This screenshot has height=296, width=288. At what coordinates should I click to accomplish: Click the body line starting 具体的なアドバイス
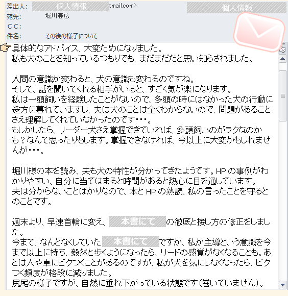(x=87, y=48)
